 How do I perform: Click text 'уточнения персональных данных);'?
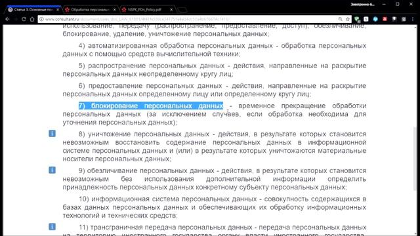coord(119,123)
